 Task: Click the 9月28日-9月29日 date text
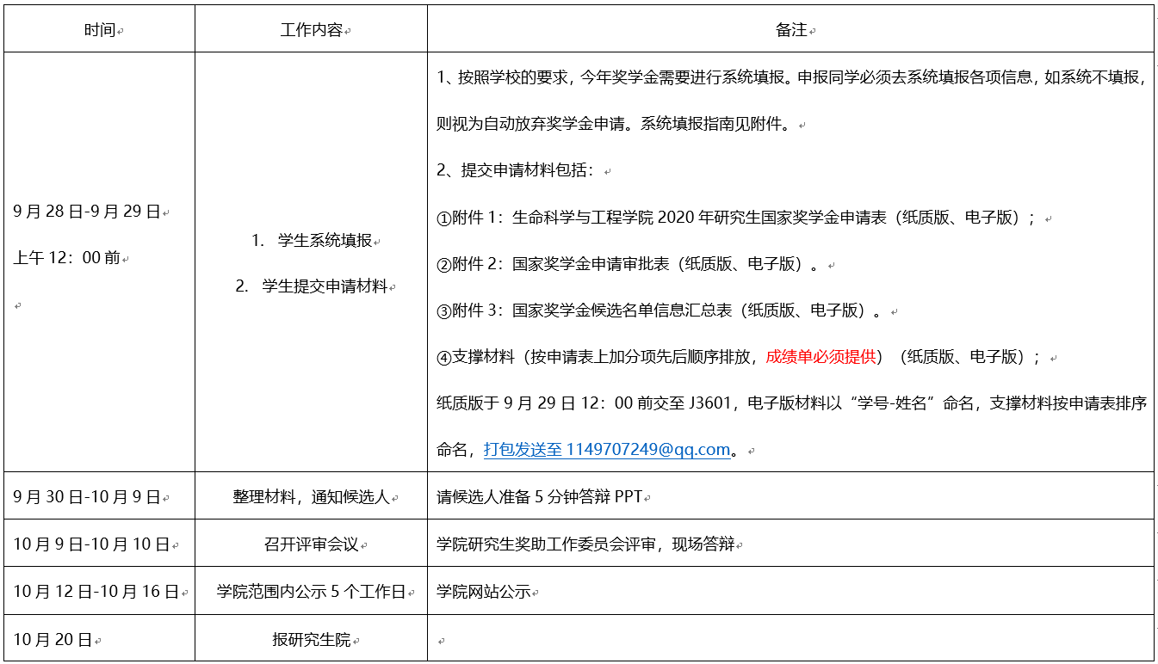tap(87, 212)
